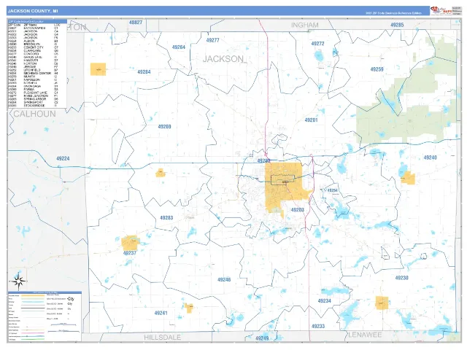Select the EATON RAPIDS row in index

click(x=34, y=28)
